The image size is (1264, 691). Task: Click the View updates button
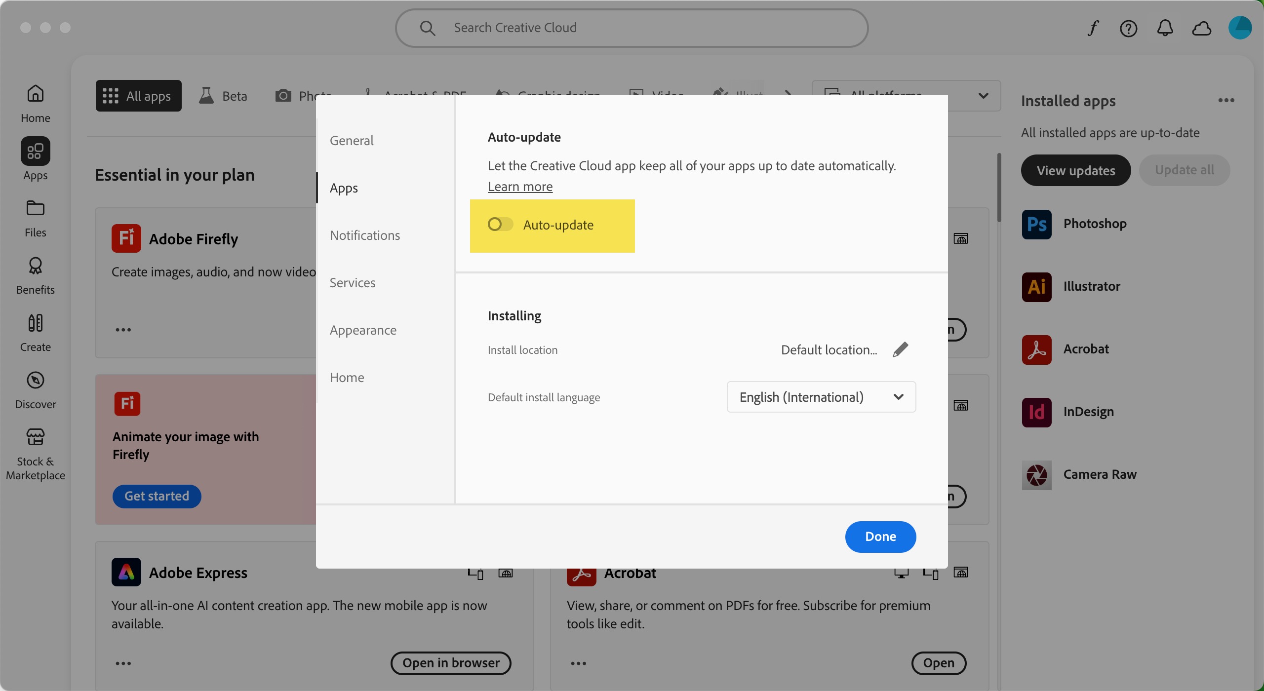click(1075, 170)
